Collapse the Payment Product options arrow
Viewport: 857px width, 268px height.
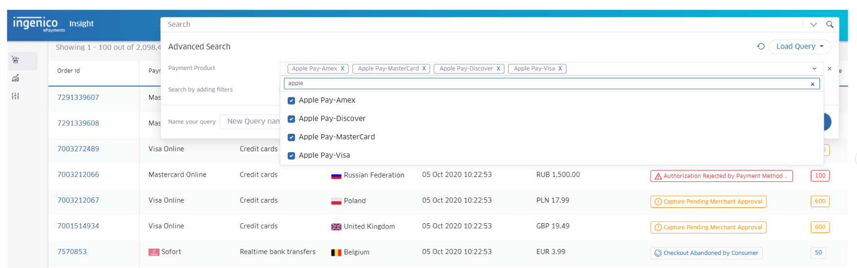click(814, 69)
